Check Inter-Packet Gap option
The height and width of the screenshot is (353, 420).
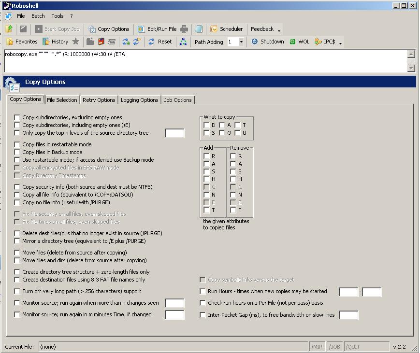pyautogui.click(x=203, y=315)
